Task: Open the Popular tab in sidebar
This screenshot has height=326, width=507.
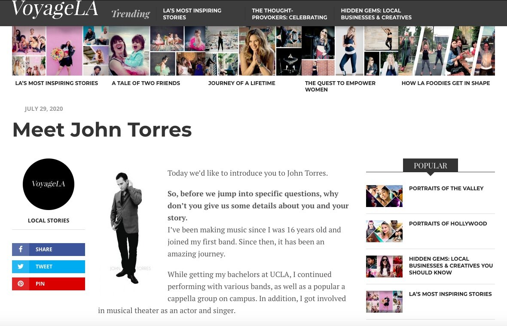Action: [431, 165]
